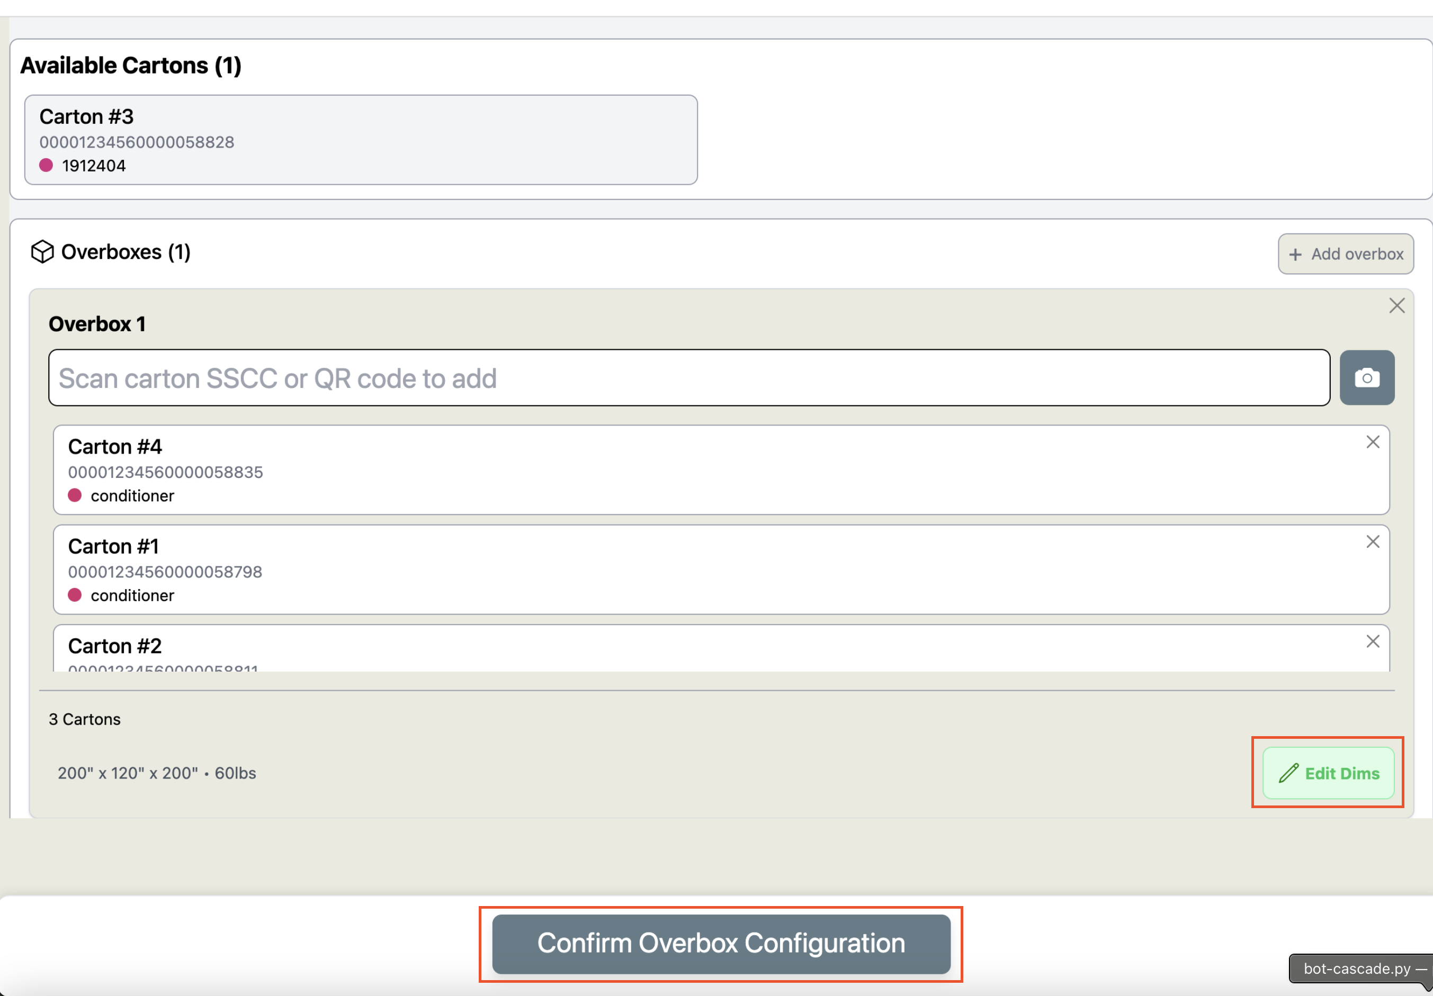Click Available Cartons (1) heading
1433x996 pixels.
click(131, 66)
